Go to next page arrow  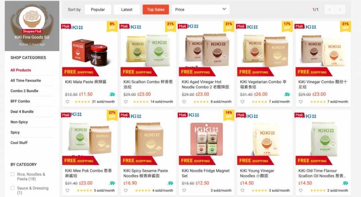click(x=340, y=9)
